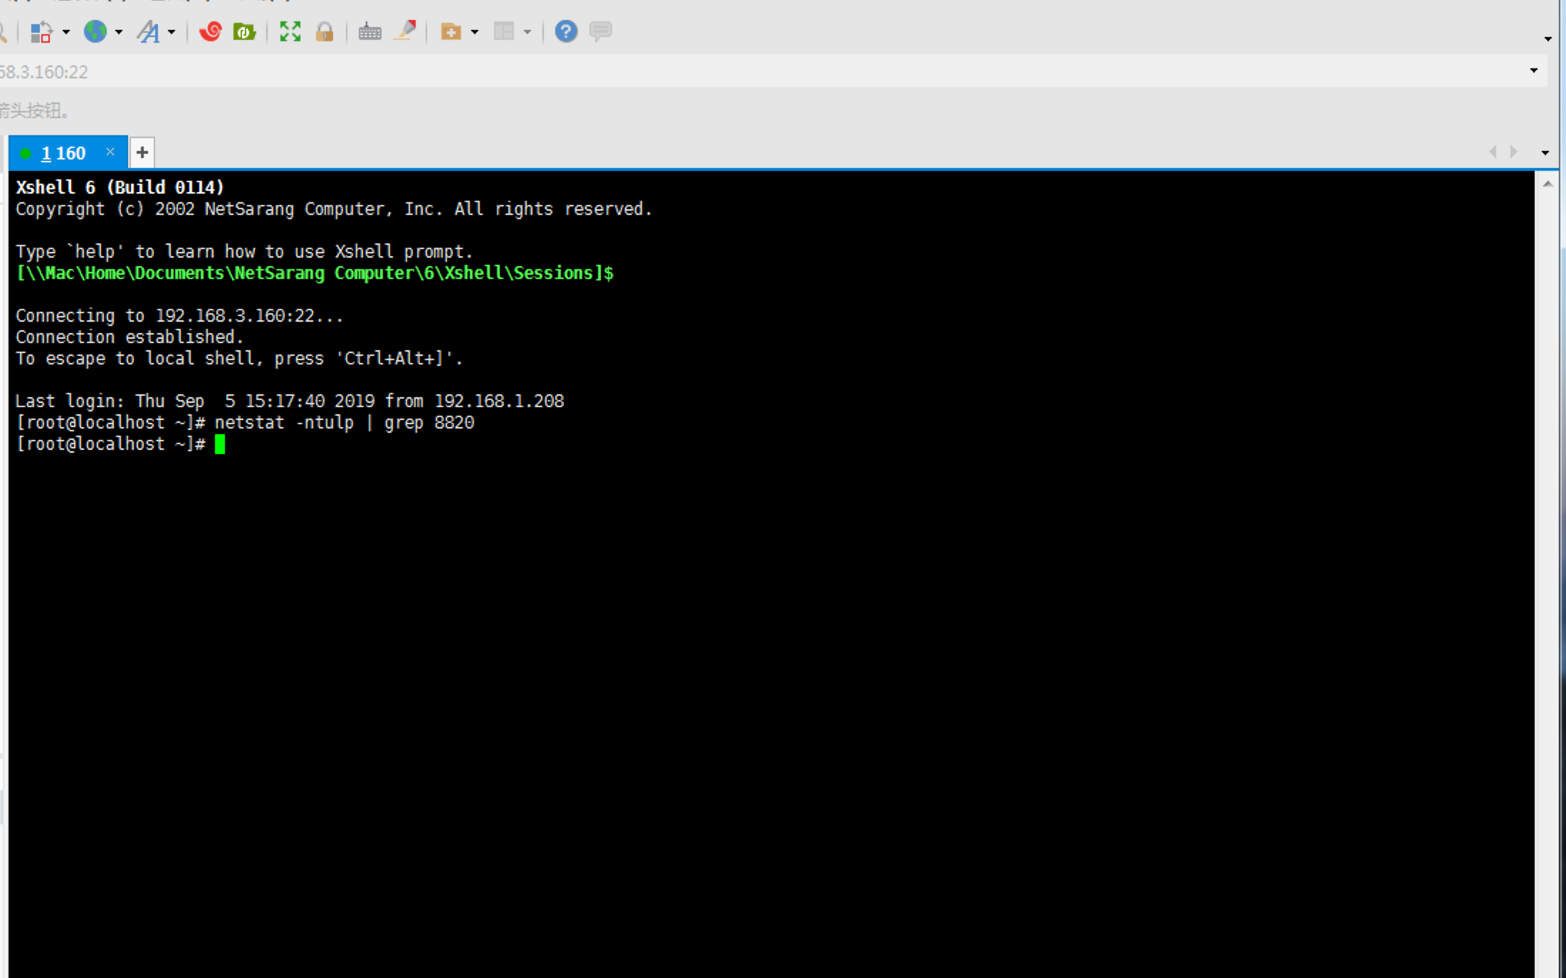Toggle full screen mode
Viewport: 1566px width, 978px height.
click(290, 32)
